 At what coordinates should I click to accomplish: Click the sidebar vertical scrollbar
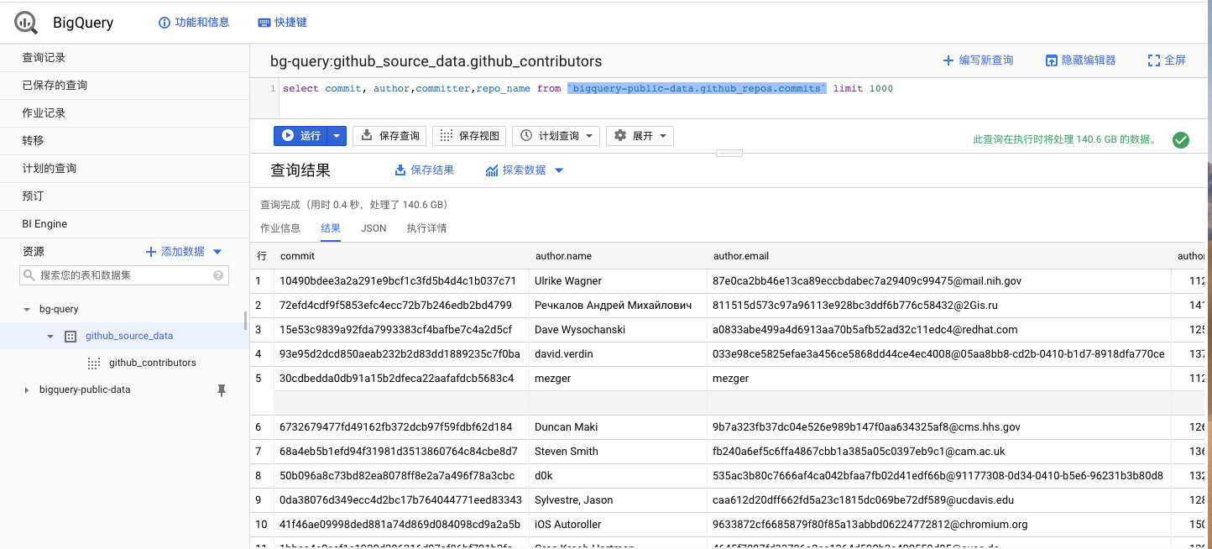click(245, 321)
